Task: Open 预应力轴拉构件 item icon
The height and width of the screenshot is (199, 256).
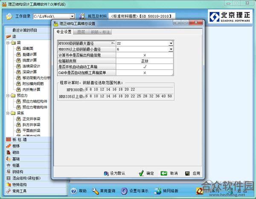Action: point(18,101)
